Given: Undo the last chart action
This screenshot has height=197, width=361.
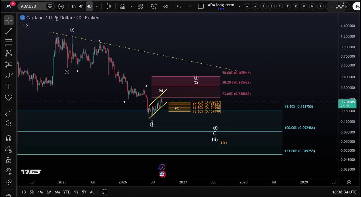Looking at the screenshot, I should coord(179,6).
